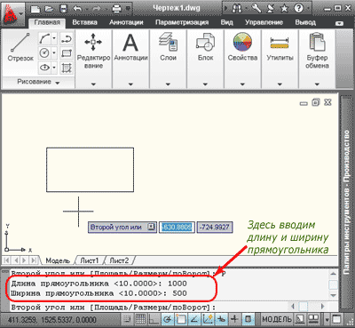Toggle Grid display in status bar

click(141, 319)
